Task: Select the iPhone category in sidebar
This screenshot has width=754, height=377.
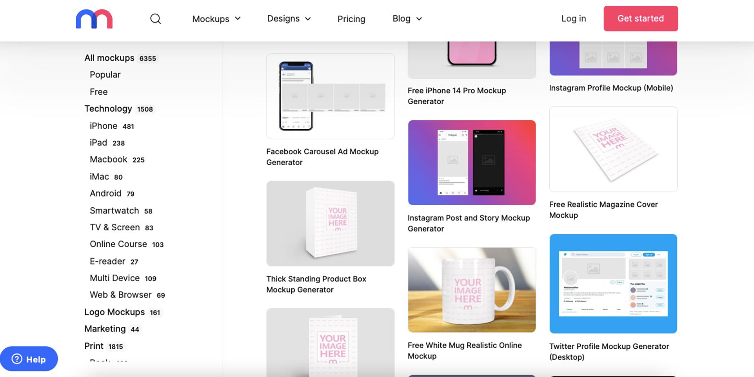Action: [104, 126]
